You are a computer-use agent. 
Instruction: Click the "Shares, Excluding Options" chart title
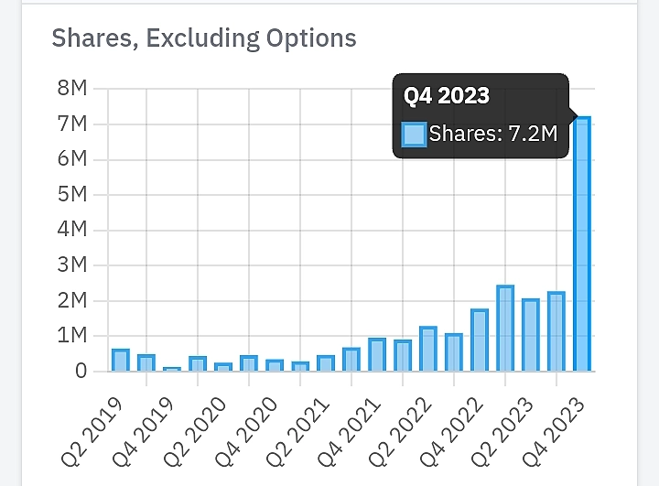pos(204,38)
